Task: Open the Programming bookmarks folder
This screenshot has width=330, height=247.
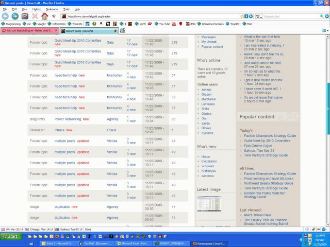Action: tap(11, 24)
